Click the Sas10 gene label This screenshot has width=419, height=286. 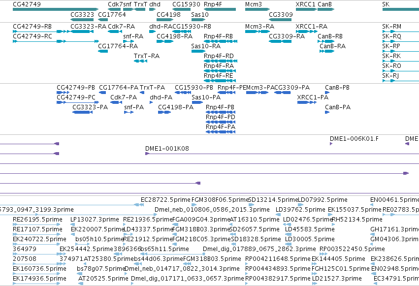pyautogui.click(x=199, y=14)
